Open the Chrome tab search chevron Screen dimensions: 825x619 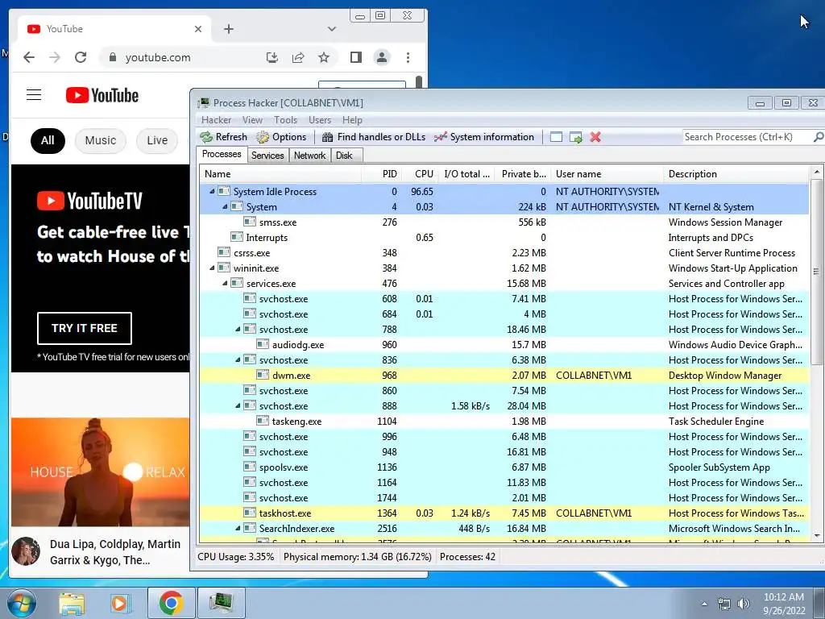pyautogui.click(x=331, y=29)
